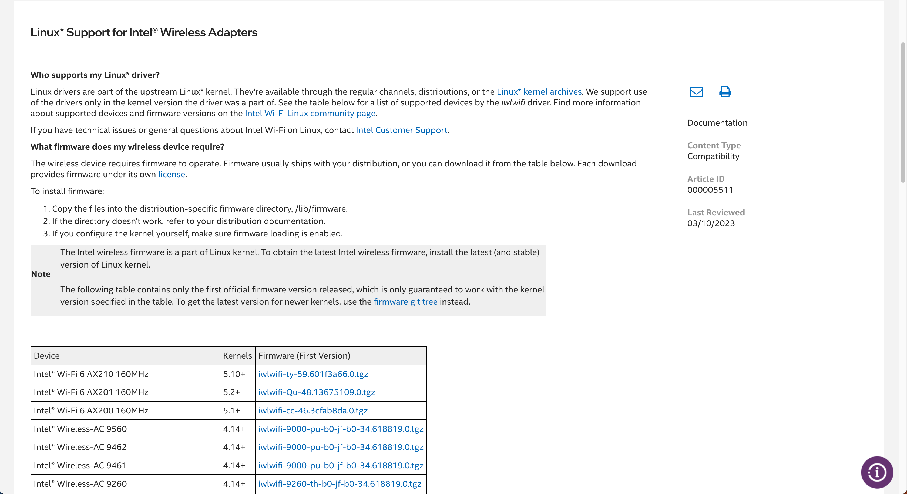Select the Intel Wireless-AC 9260 cell

click(125, 483)
